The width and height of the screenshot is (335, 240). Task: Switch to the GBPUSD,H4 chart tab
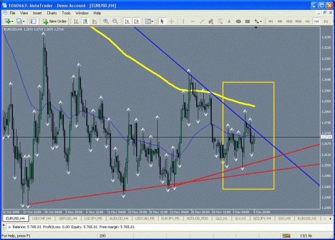pyautogui.click(x=68, y=219)
